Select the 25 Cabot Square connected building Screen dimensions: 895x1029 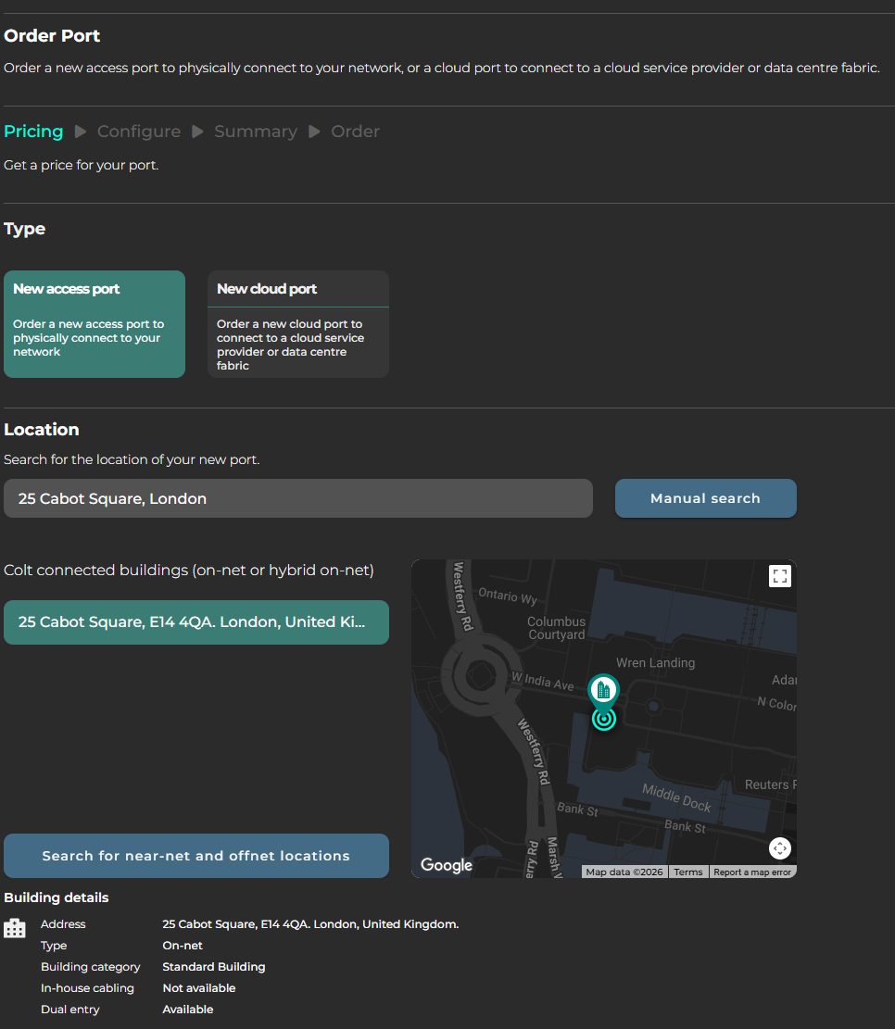pos(196,622)
